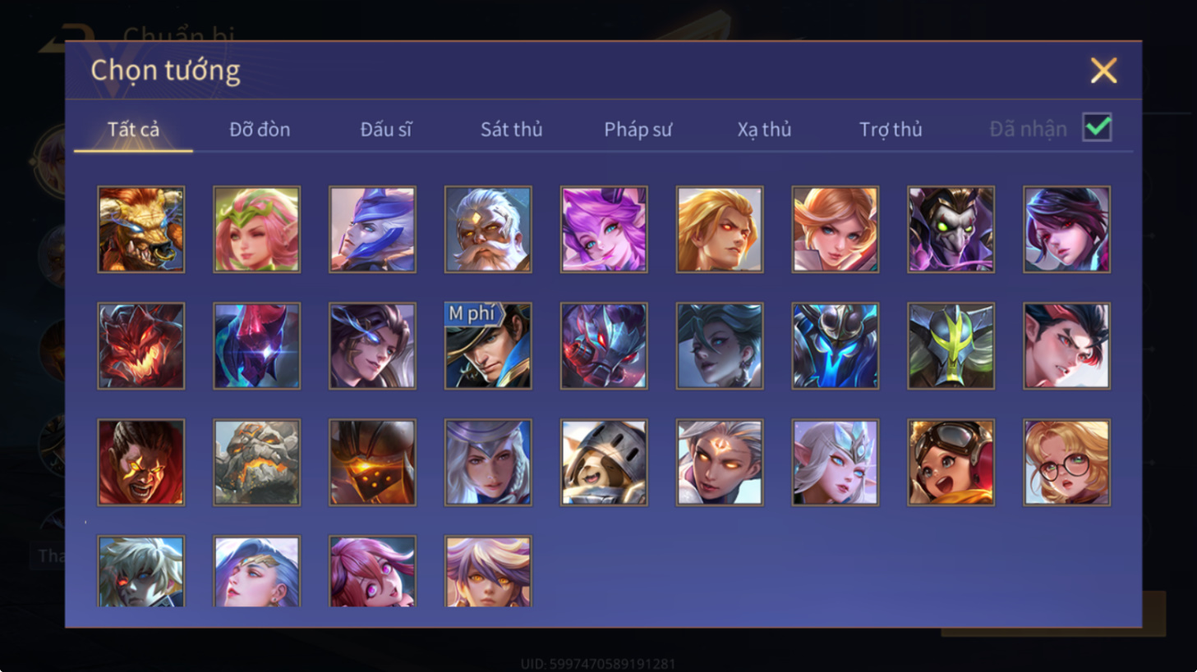Pick the hero with the 'M phí' tag
The image size is (1197, 672).
click(x=488, y=345)
